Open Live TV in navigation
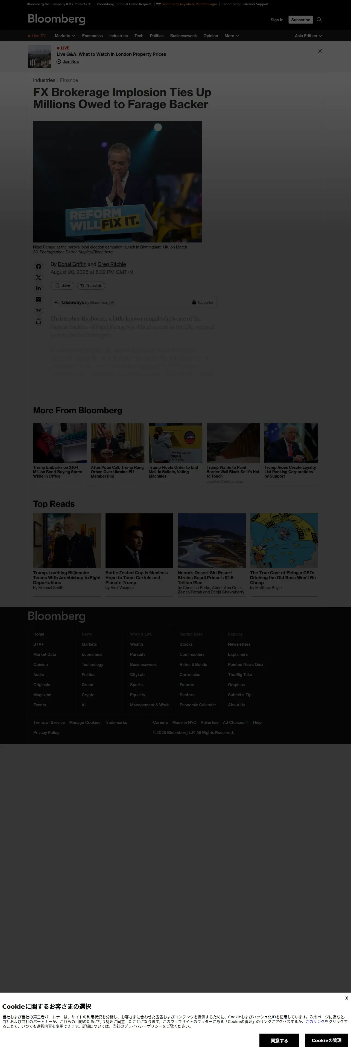The image size is (351, 1053). click(x=37, y=36)
